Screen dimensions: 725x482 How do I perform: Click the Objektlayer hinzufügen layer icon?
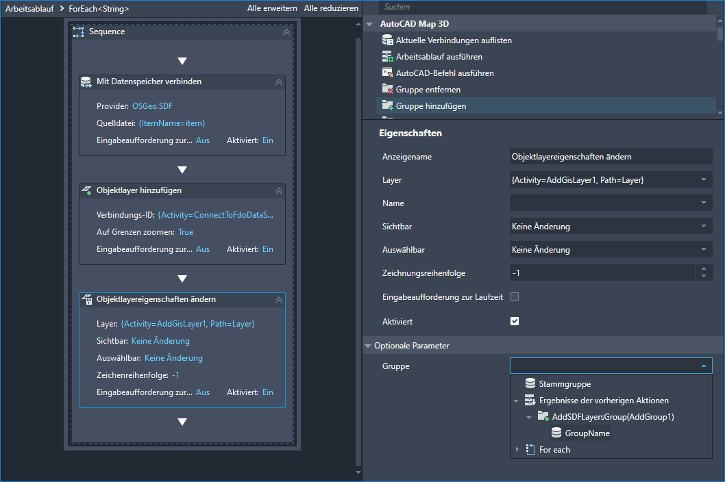(86, 190)
